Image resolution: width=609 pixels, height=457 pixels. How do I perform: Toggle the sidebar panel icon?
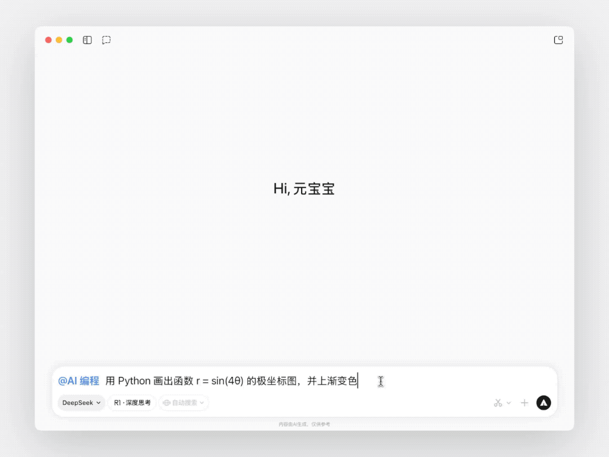point(87,40)
